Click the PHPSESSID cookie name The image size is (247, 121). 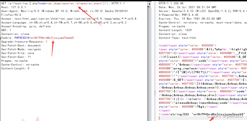22,38
